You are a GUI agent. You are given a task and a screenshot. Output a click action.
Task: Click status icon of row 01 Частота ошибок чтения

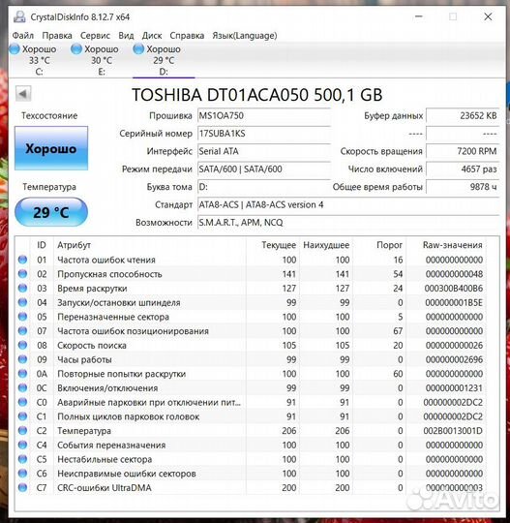pyautogui.click(x=22, y=260)
